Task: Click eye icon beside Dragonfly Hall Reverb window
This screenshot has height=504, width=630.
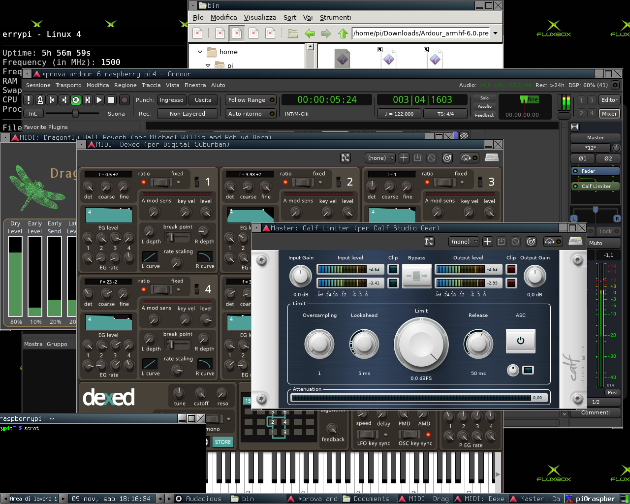Action: coord(464,135)
